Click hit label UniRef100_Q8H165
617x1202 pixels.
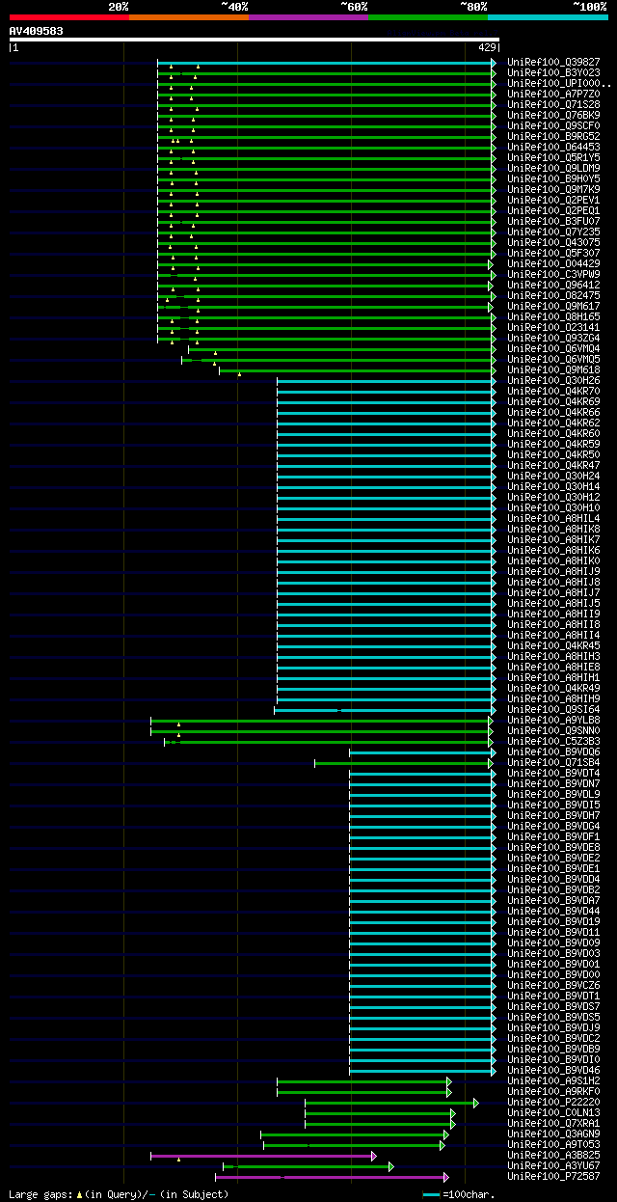(x=553, y=317)
